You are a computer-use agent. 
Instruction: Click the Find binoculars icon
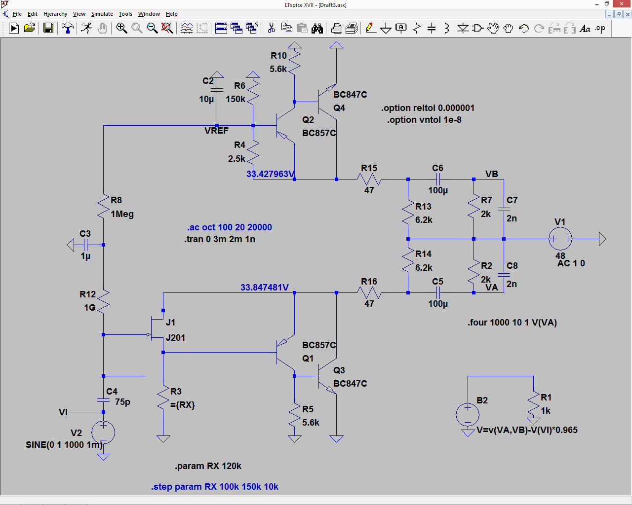tap(317, 28)
